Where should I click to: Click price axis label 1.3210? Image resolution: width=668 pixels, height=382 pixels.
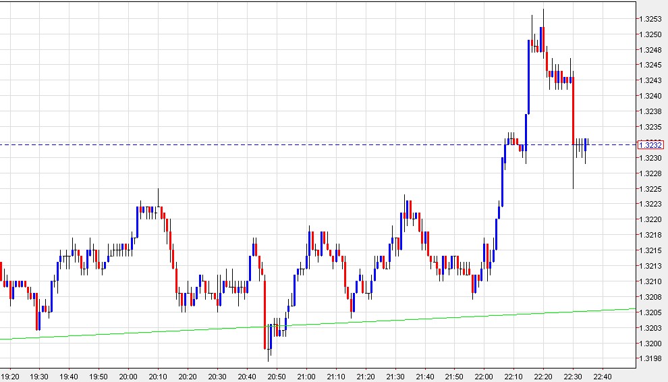click(x=650, y=281)
